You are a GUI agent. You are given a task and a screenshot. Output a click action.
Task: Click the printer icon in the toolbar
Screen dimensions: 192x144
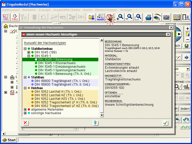[149, 17]
